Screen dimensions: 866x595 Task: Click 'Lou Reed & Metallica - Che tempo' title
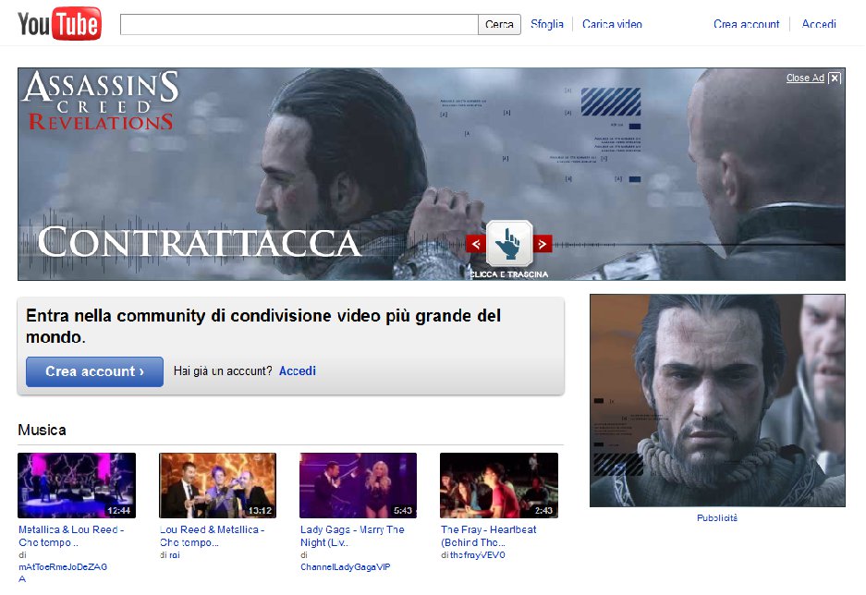pos(212,536)
